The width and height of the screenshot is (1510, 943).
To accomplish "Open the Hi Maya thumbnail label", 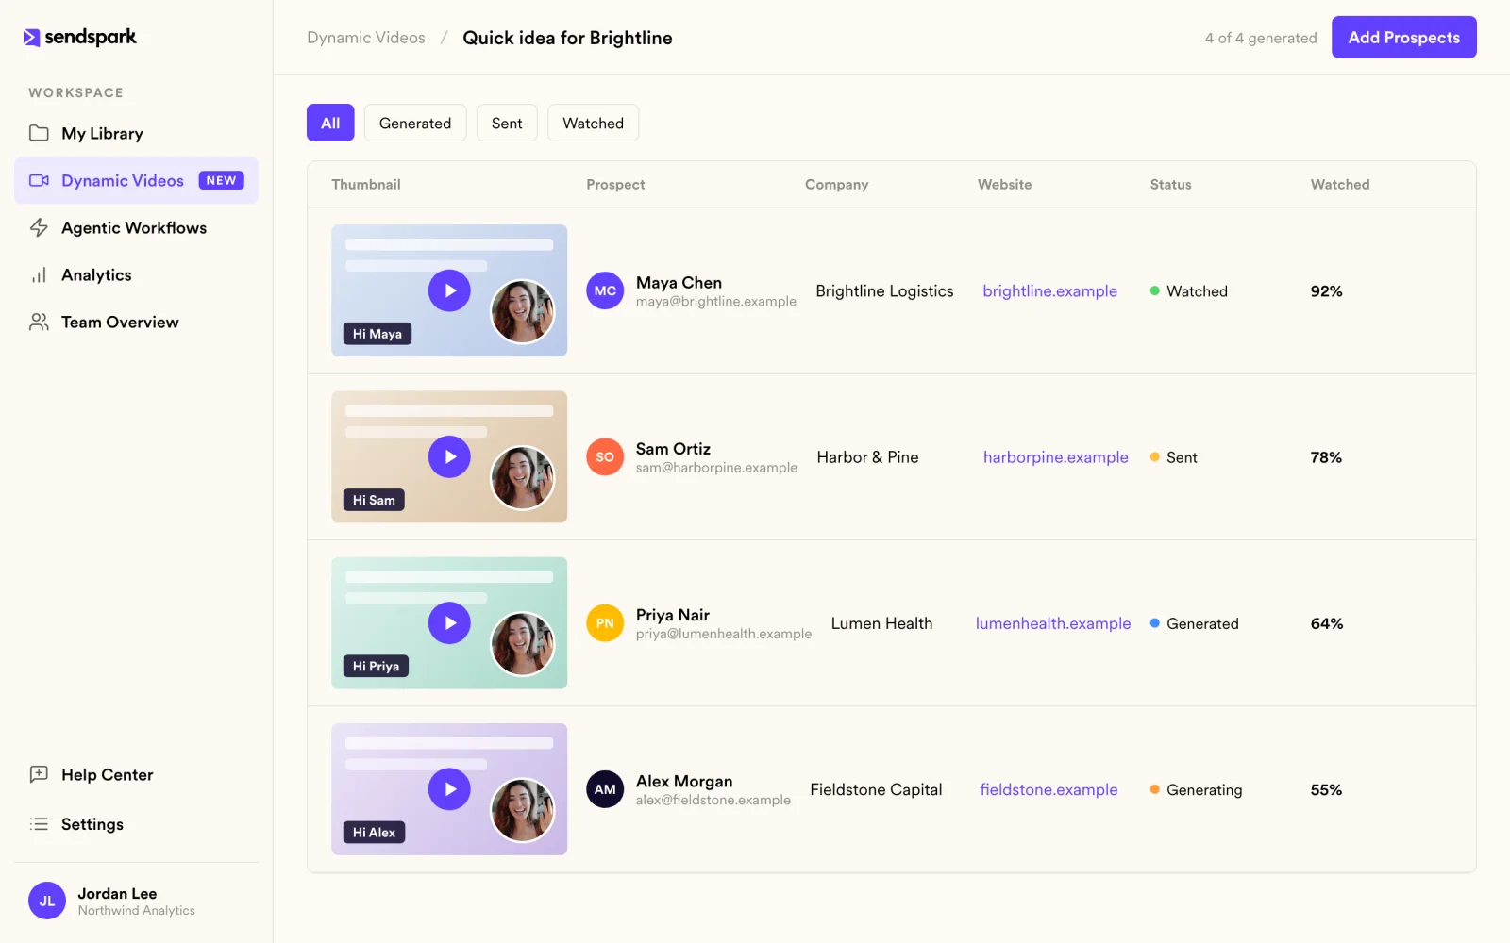I will (377, 334).
